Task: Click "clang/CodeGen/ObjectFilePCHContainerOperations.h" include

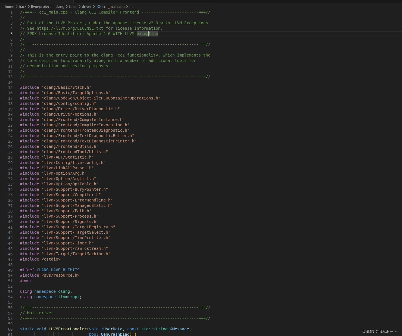Action: pos(101,98)
